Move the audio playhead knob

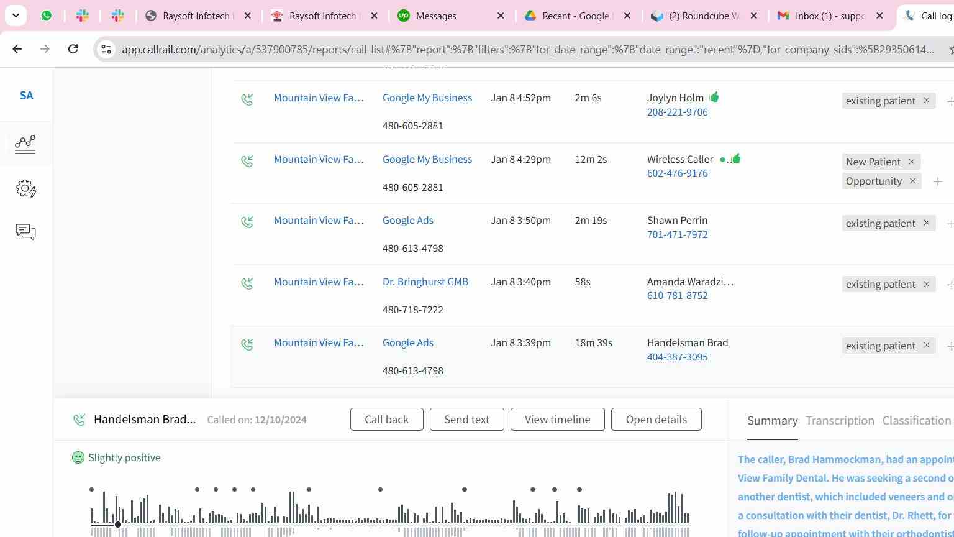[x=117, y=525]
